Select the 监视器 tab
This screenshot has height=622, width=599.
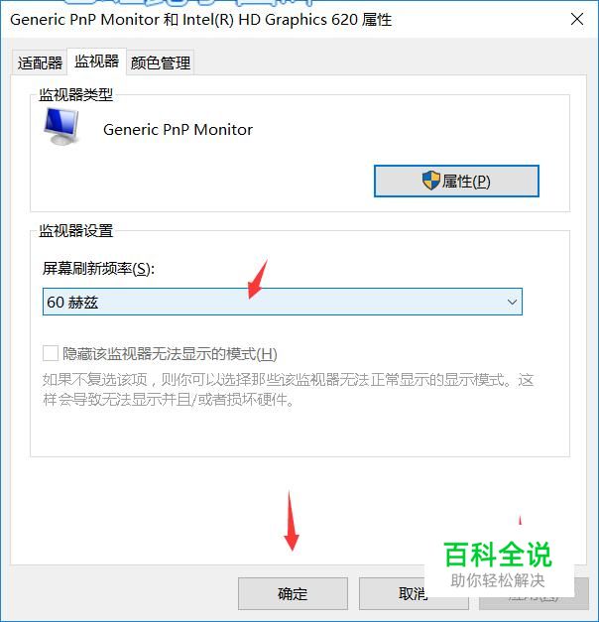click(97, 62)
